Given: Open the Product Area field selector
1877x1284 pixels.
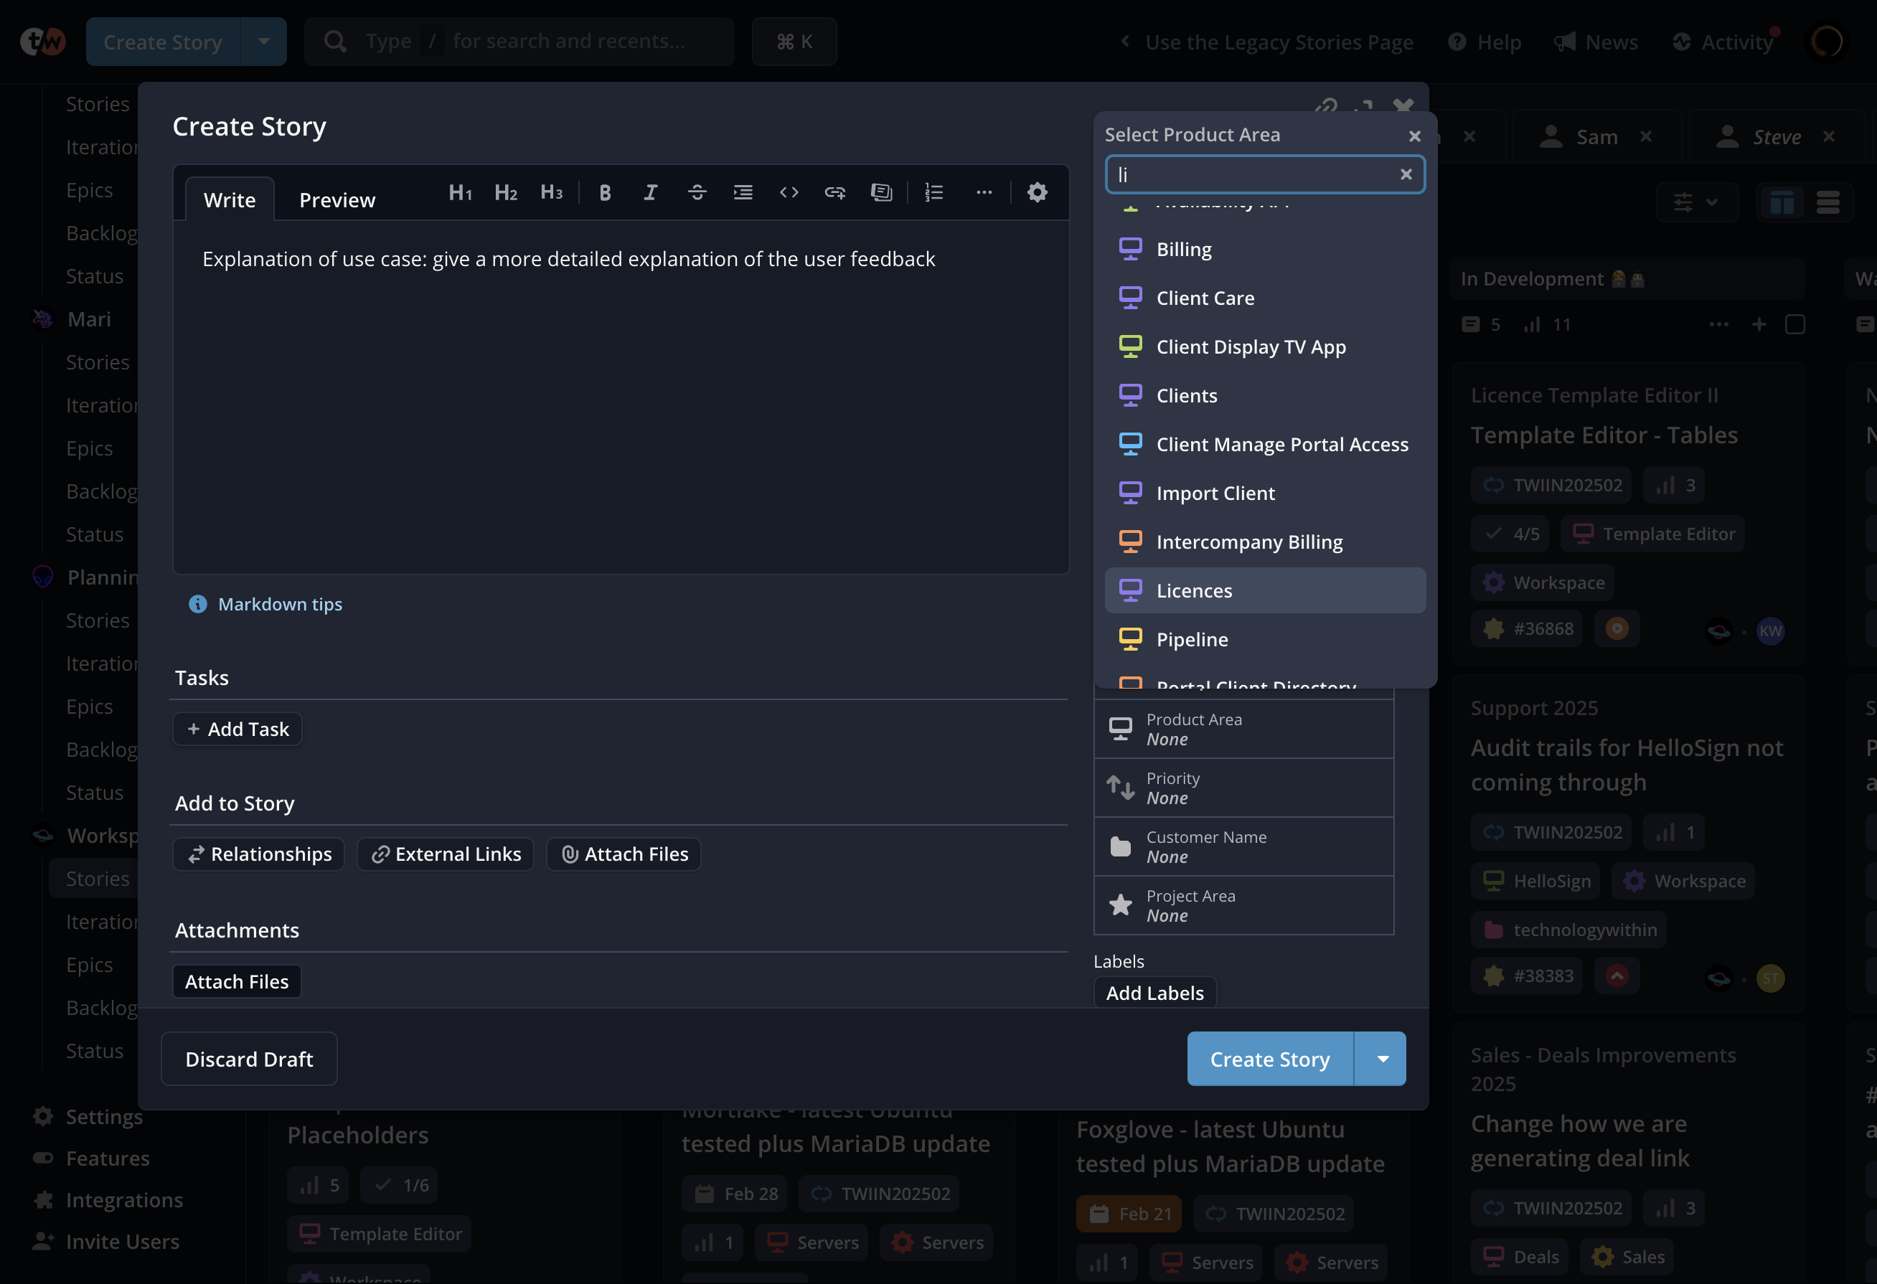Looking at the screenshot, I should coord(1243,730).
